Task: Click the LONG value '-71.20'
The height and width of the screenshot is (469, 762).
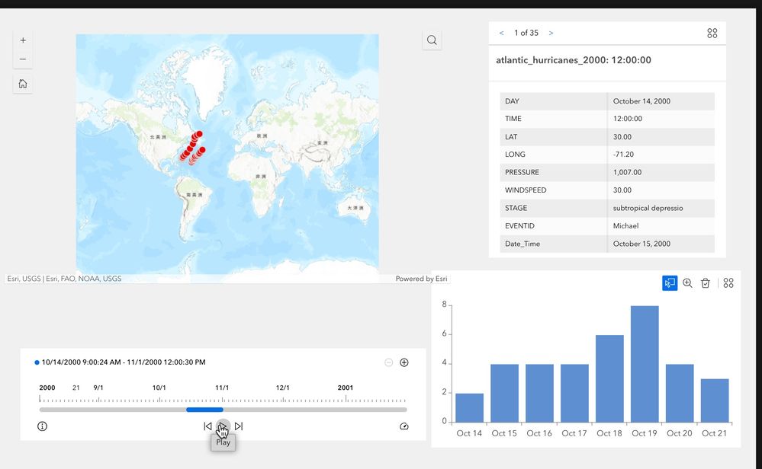Action: pyautogui.click(x=623, y=155)
